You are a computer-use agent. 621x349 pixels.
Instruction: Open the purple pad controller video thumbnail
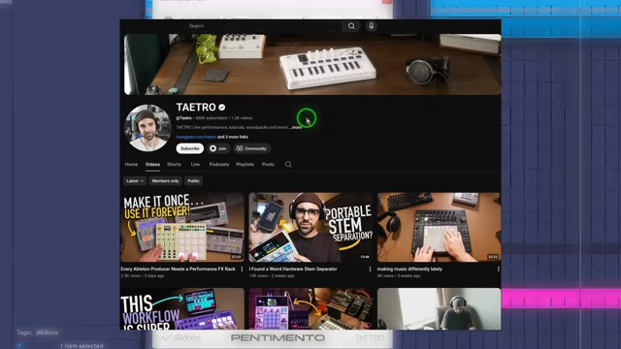tap(310, 308)
